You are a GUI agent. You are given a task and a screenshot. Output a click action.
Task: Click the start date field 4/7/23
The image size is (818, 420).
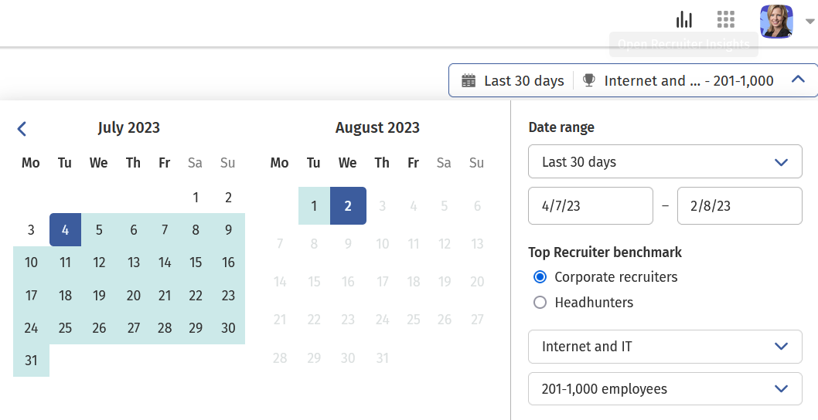[591, 206]
